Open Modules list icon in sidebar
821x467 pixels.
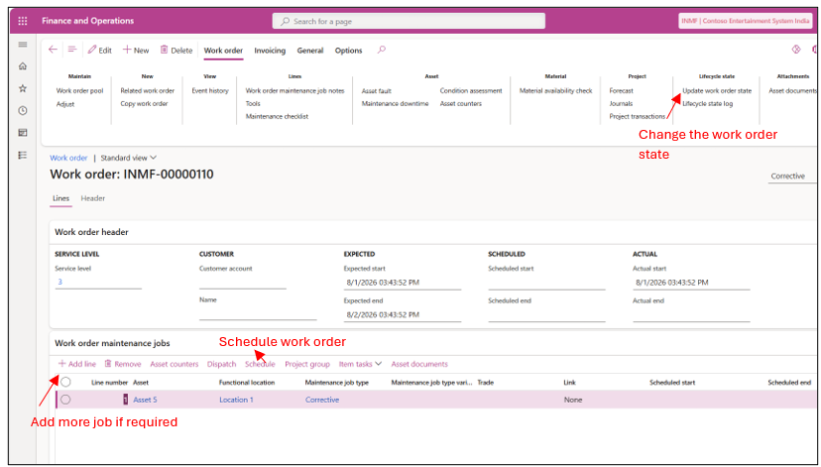(x=23, y=155)
